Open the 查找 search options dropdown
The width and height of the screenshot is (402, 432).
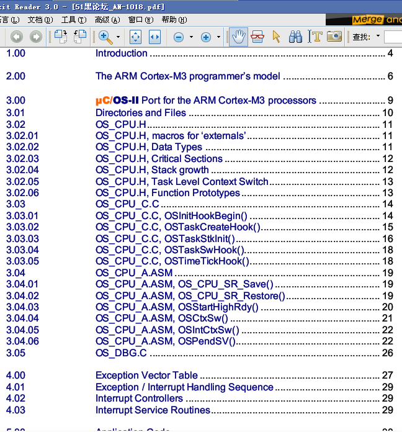click(378, 36)
